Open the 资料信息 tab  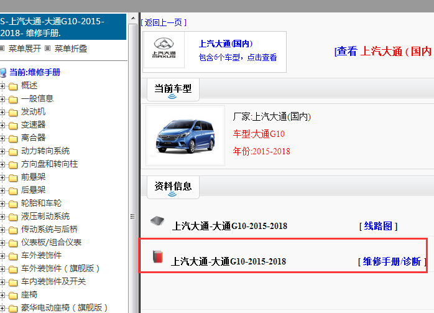coord(173,187)
